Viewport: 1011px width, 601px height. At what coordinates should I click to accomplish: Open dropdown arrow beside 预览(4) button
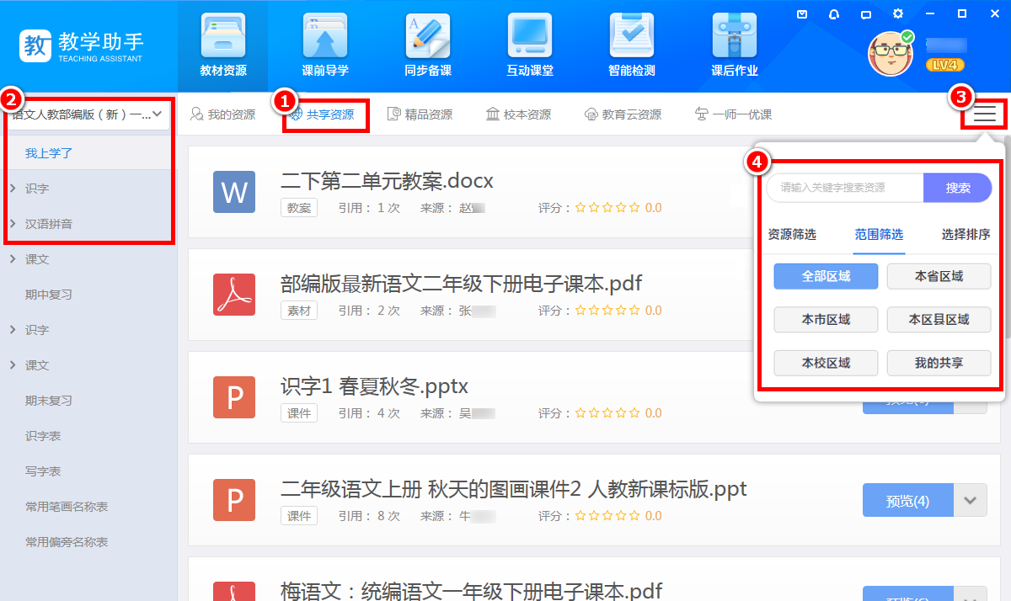(x=970, y=501)
